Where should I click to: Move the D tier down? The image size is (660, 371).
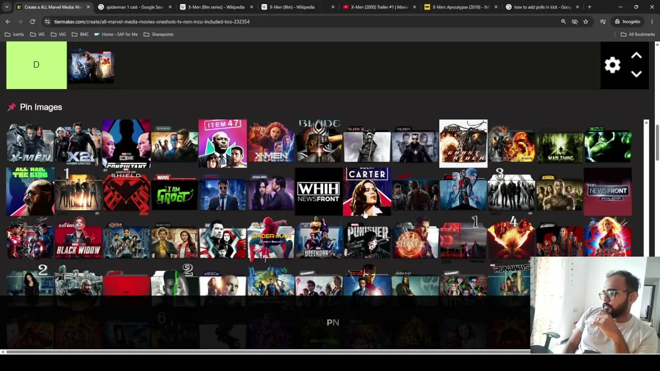(636, 74)
